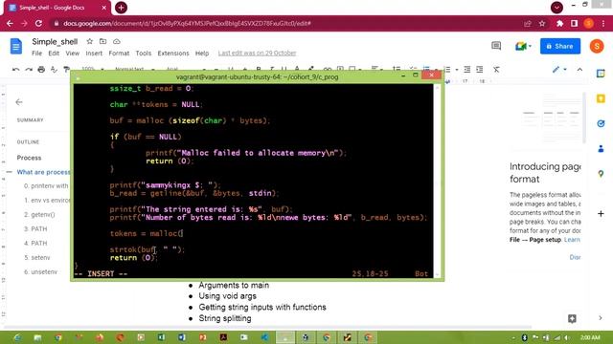
Task: Click the get add-ons plus icon
Action: (601, 214)
